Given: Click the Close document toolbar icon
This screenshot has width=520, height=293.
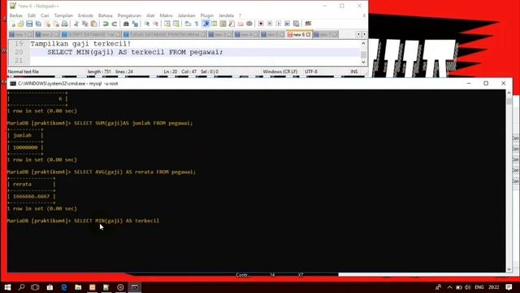Looking at the screenshot, I should pyautogui.click(x=47, y=24).
